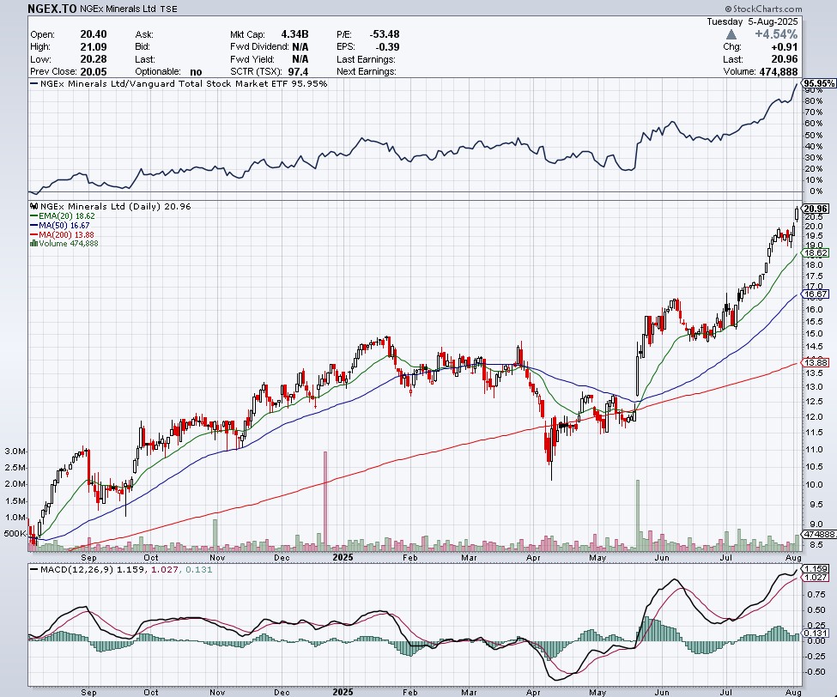This screenshot has width=837, height=697.
Task: Click the SCTR (TSX) value 97.4
Action: click(x=298, y=71)
